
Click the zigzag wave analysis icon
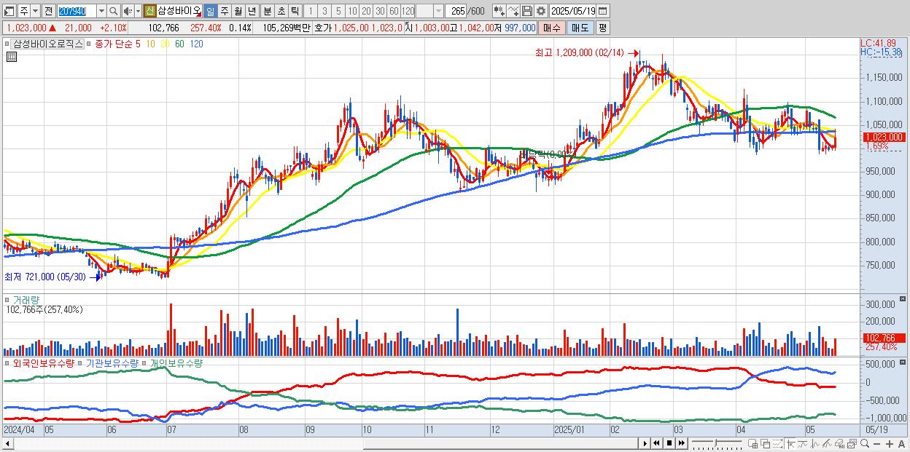click(x=815, y=443)
